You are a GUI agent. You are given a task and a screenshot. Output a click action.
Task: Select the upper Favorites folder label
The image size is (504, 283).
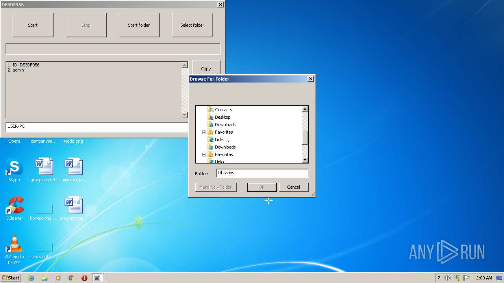click(224, 132)
